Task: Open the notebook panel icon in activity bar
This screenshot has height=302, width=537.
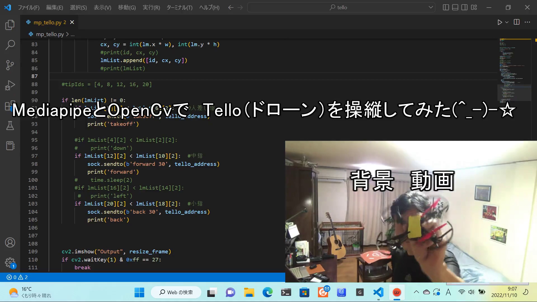Action: click(x=10, y=146)
